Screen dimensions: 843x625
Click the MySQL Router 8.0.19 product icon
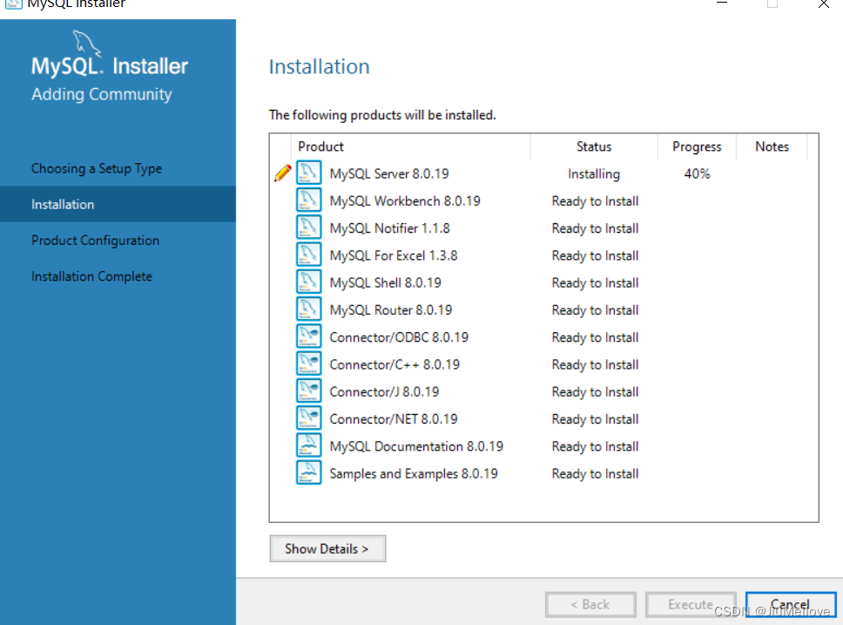click(x=308, y=309)
